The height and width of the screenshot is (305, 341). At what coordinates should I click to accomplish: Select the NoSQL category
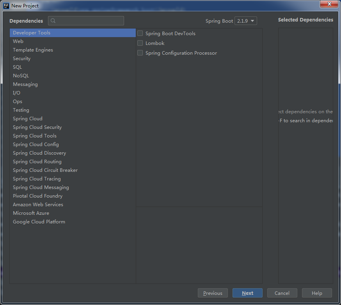(x=73, y=75)
